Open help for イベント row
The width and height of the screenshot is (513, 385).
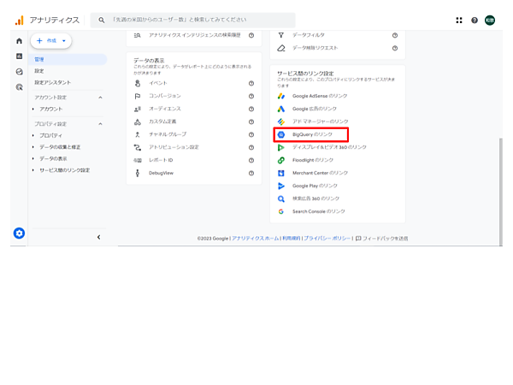point(251,83)
